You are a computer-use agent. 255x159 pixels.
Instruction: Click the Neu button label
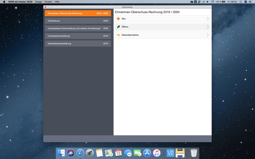(124, 19)
